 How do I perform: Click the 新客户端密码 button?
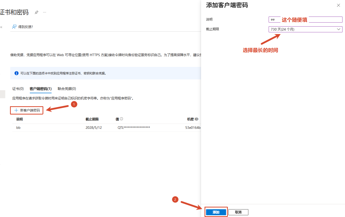(27, 110)
